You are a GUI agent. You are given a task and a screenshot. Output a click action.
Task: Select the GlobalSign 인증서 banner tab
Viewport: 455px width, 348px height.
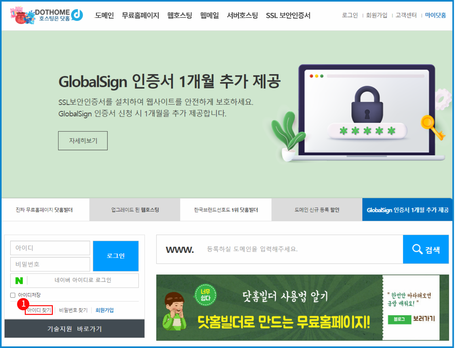(x=407, y=210)
